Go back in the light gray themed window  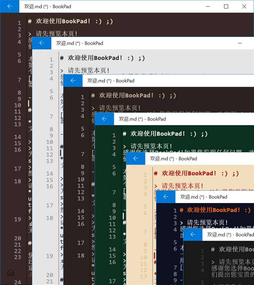click(x=42, y=43)
